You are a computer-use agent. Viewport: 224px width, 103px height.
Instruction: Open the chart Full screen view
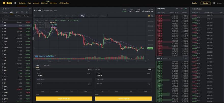coord(103,16)
